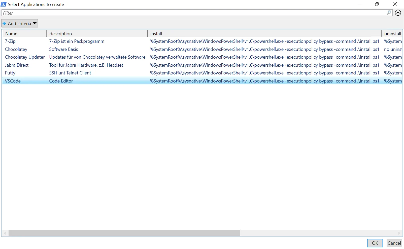Click 'Updates für von Chocolatey verwaltete Software' cell
Image resolution: width=404 pixels, height=249 pixels.
pyautogui.click(x=97, y=57)
